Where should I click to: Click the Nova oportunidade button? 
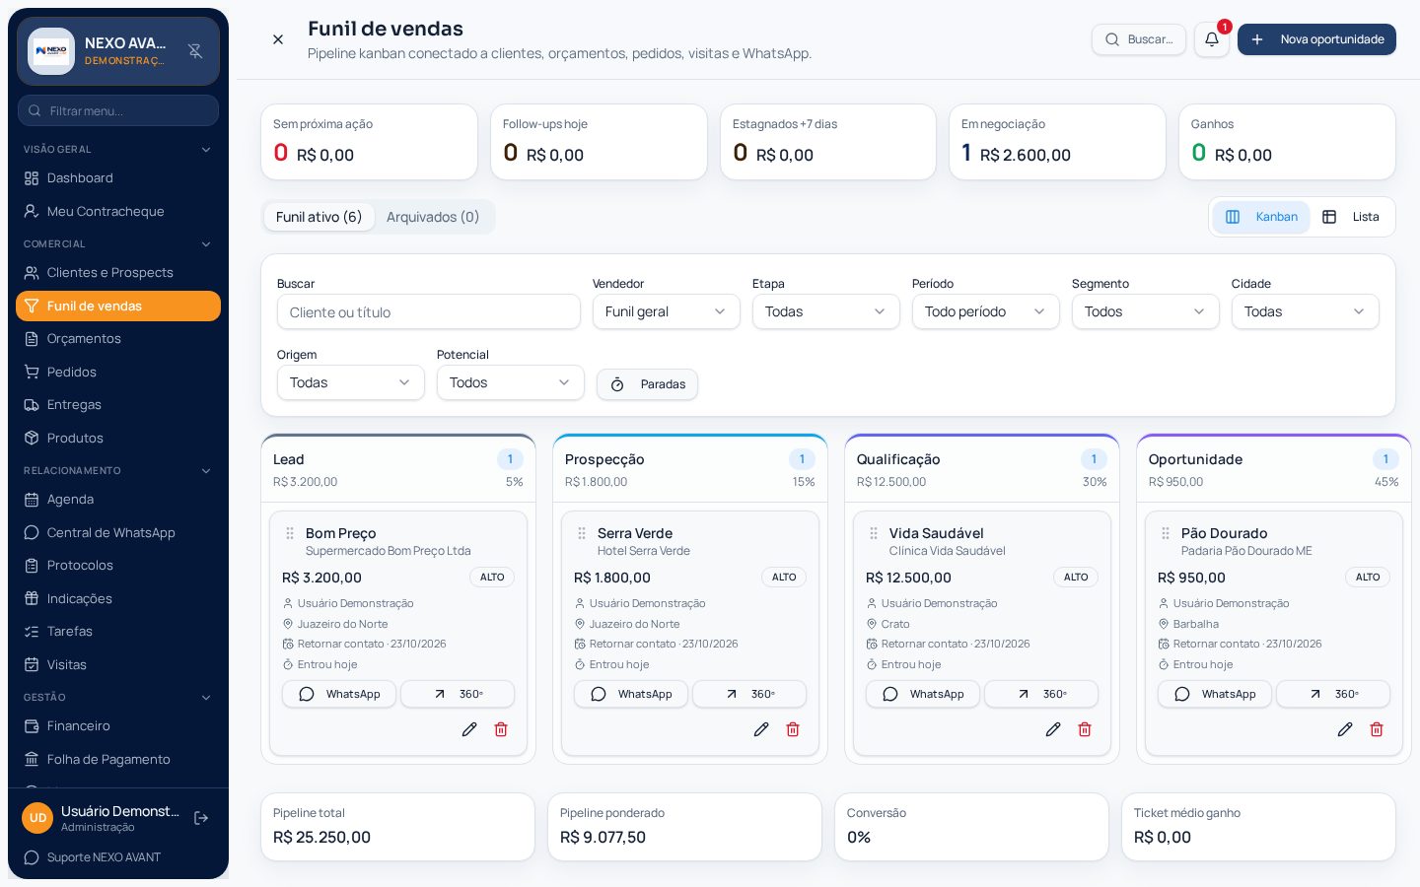[x=1316, y=39]
